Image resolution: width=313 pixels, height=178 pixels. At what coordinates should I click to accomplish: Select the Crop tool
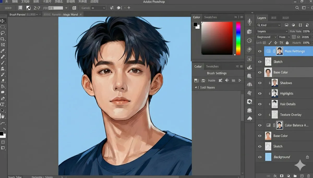click(x=3, y=39)
